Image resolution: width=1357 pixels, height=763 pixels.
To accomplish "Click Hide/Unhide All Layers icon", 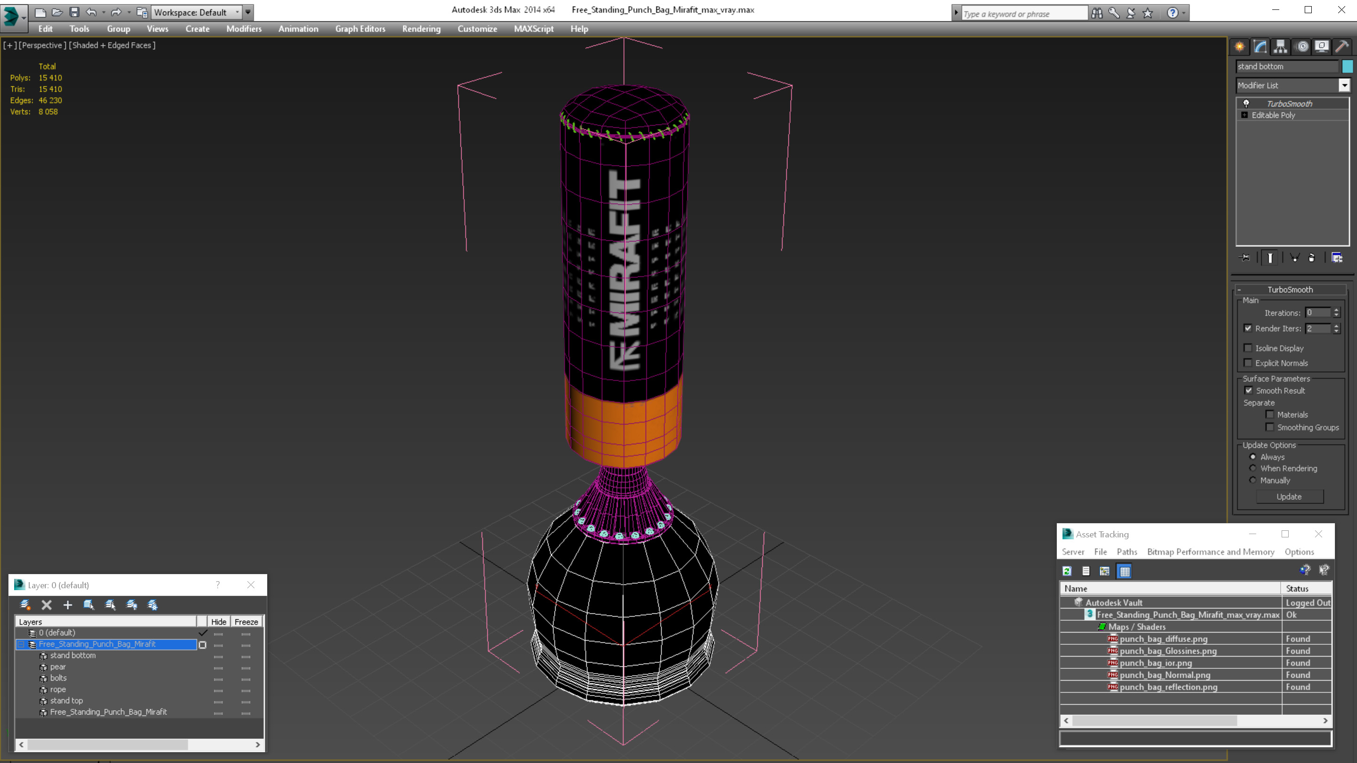I will point(132,604).
